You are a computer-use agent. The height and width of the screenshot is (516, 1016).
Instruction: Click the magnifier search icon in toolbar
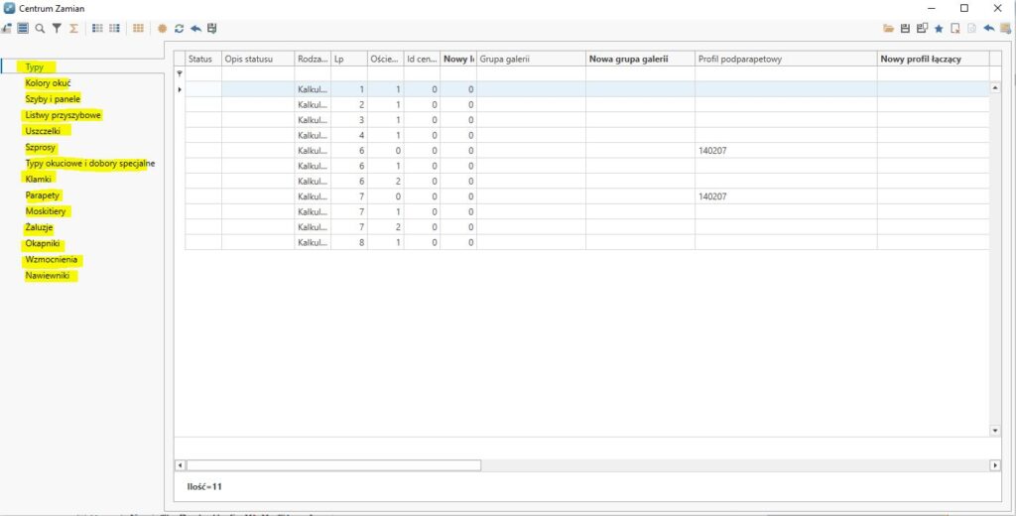click(x=40, y=29)
